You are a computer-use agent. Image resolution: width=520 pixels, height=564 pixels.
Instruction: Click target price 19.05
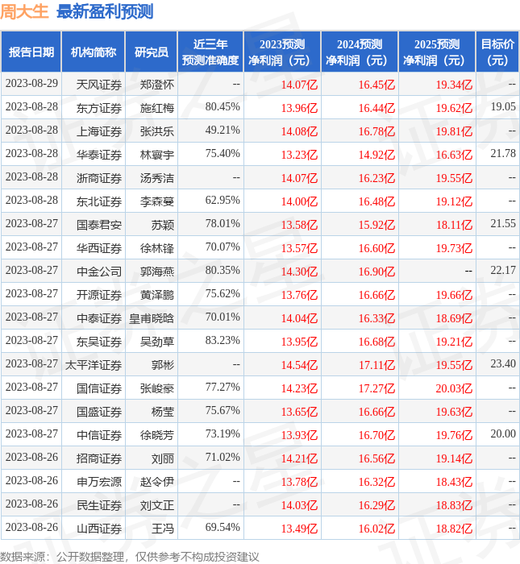click(503, 107)
